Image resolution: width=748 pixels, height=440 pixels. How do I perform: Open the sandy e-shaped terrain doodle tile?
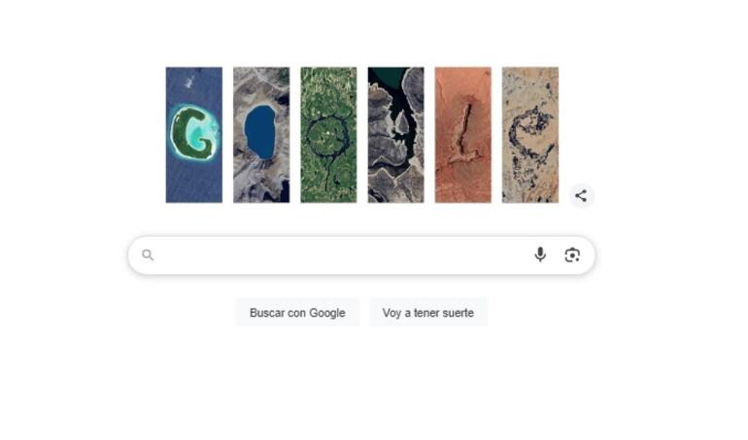click(530, 135)
